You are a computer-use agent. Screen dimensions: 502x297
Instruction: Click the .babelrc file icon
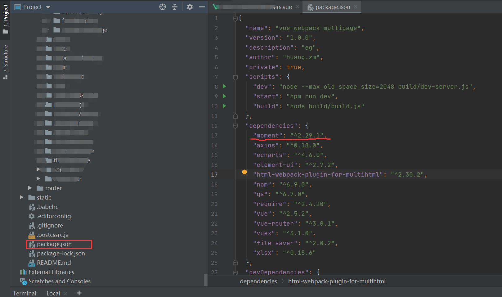point(32,207)
